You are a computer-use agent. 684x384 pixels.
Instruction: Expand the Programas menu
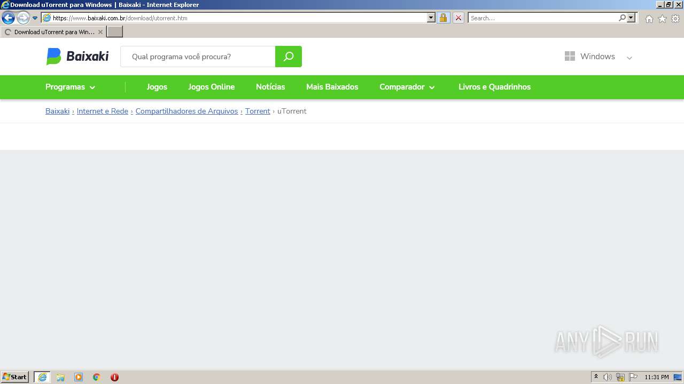[x=71, y=87]
